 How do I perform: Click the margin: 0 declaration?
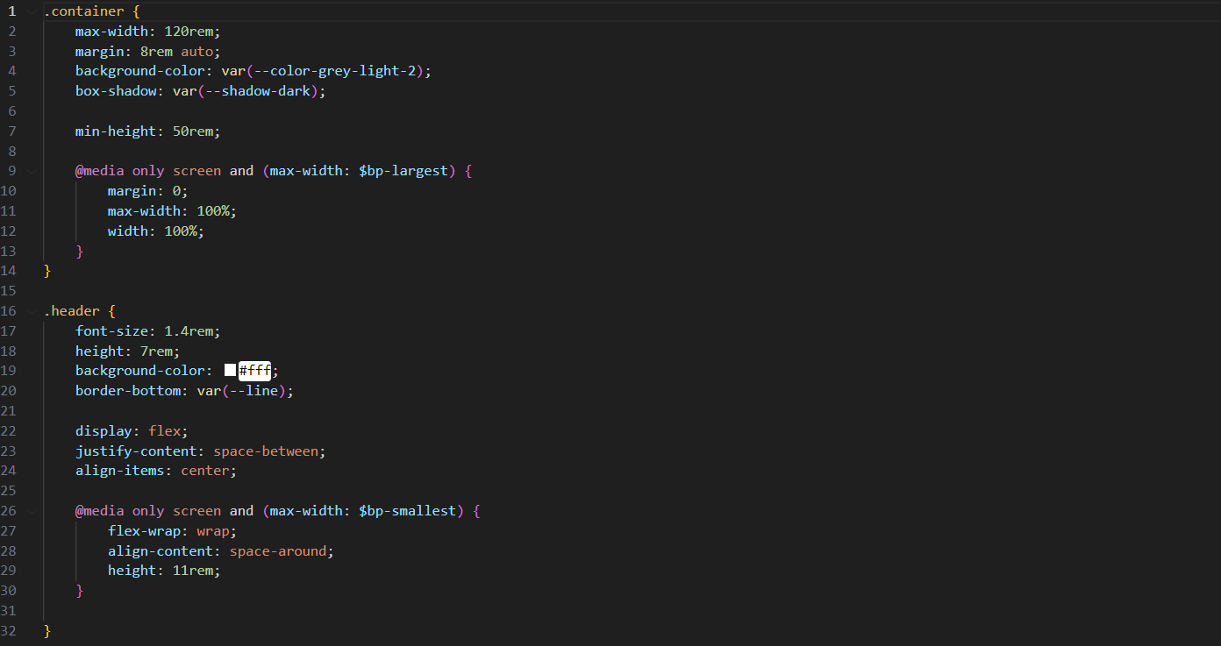coord(148,191)
